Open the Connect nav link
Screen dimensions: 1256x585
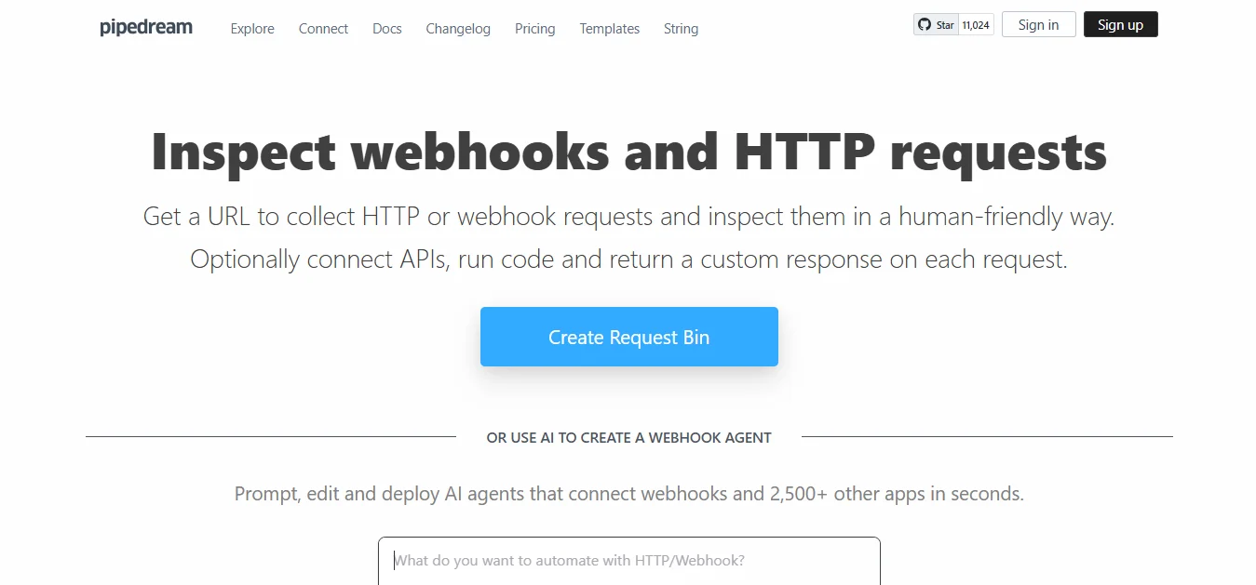(x=323, y=29)
